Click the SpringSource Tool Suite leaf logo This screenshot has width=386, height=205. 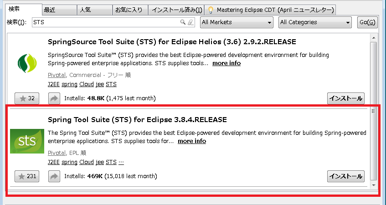[27, 63]
